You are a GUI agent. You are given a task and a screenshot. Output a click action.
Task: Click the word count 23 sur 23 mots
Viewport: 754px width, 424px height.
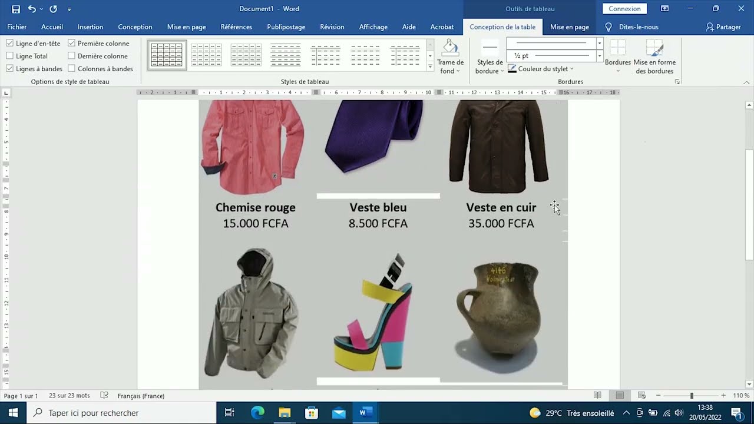(70, 396)
